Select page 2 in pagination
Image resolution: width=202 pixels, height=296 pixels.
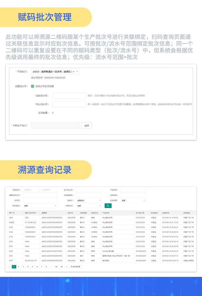pos(18,267)
